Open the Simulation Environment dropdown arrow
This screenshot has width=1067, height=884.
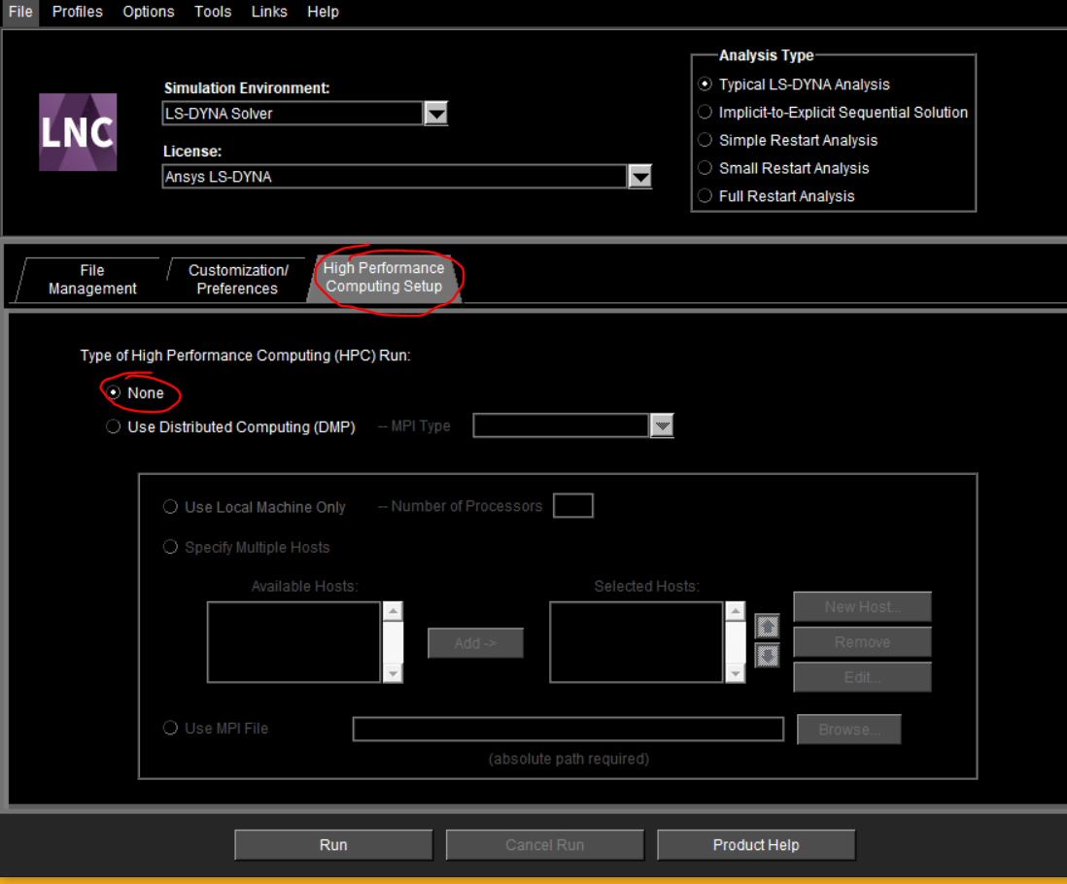[435, 113]
